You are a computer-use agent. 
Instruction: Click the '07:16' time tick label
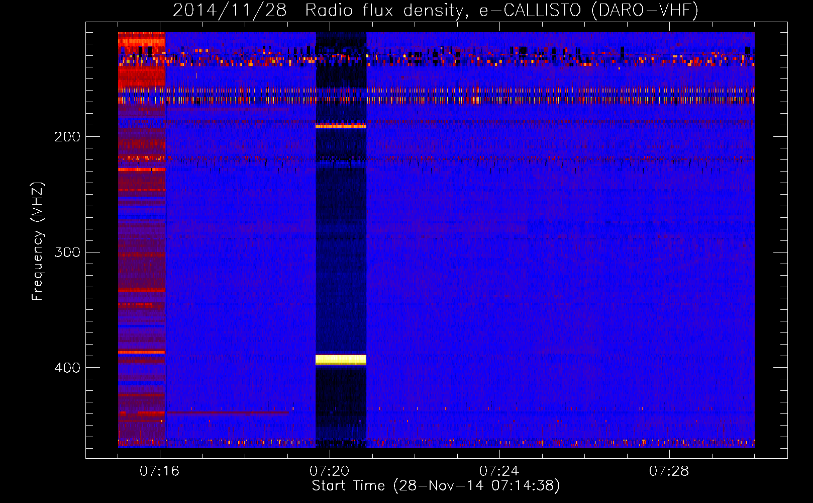point(160,471)
